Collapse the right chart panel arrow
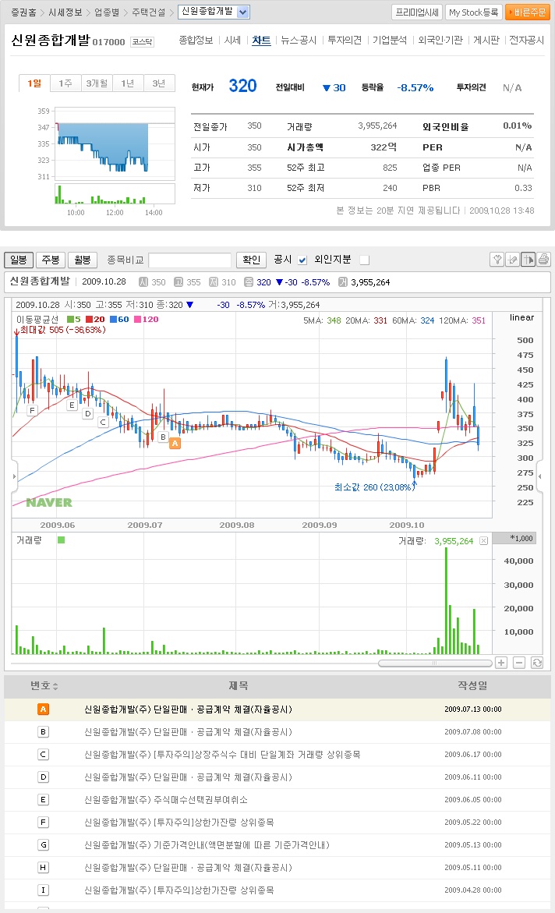The width and height of the screenshot is (555, 913). 540,476
